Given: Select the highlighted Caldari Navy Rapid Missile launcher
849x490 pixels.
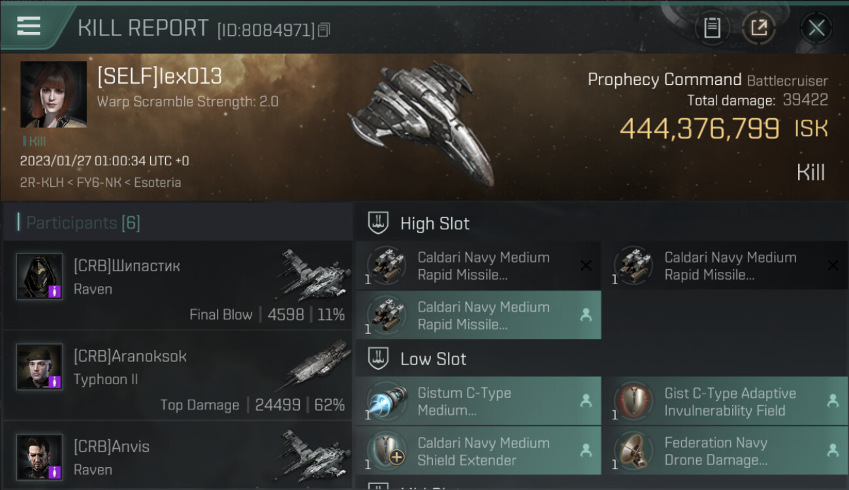Looking at the screenshot, I should pyautogui.click(x=477, y=316).
